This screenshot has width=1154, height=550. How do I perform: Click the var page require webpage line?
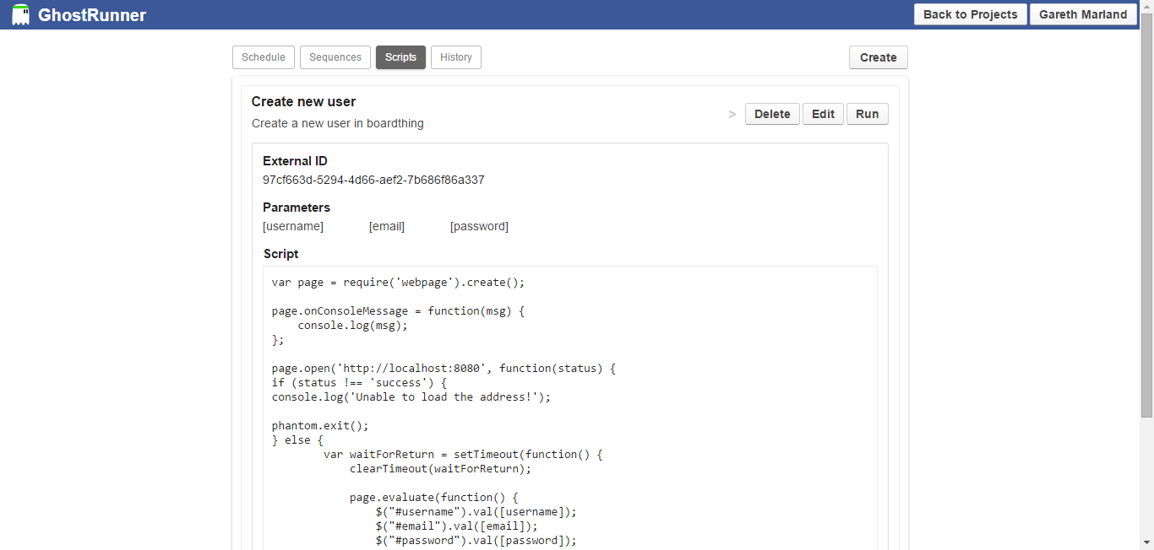click(398, 282)
